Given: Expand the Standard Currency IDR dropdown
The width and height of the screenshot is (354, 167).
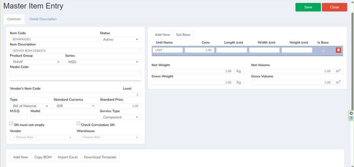Looking at the screenshot, I should [75, 106].
